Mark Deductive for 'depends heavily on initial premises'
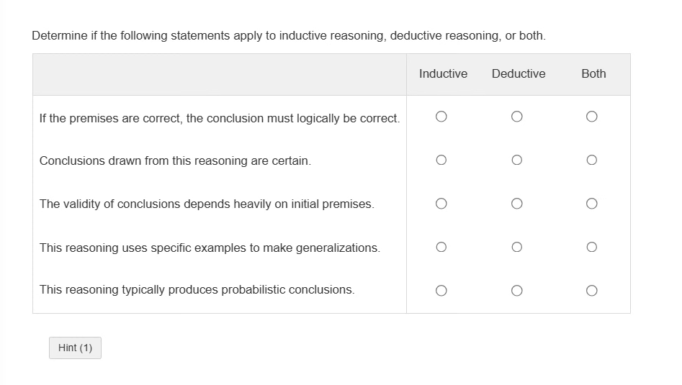This screenshot has width=682, height=385. [x=516, y=204]
